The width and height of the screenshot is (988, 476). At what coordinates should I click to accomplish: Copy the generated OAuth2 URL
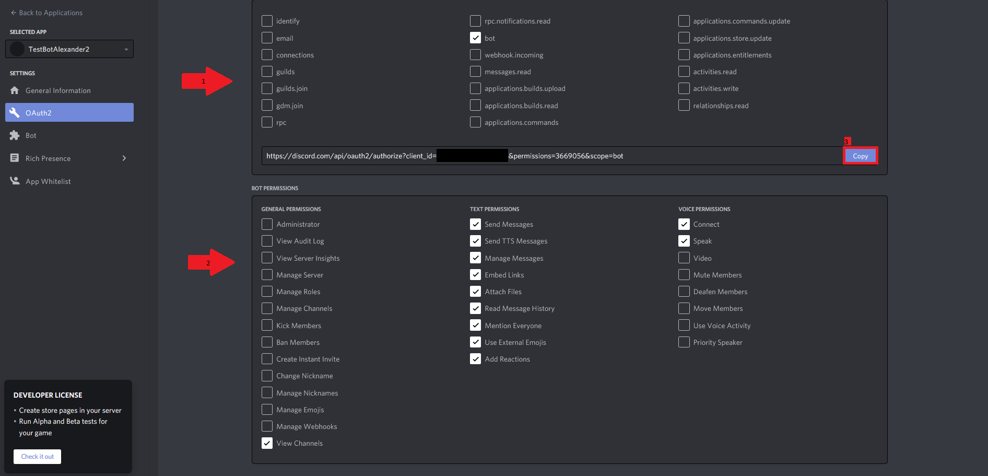click(x=860, y=156)
